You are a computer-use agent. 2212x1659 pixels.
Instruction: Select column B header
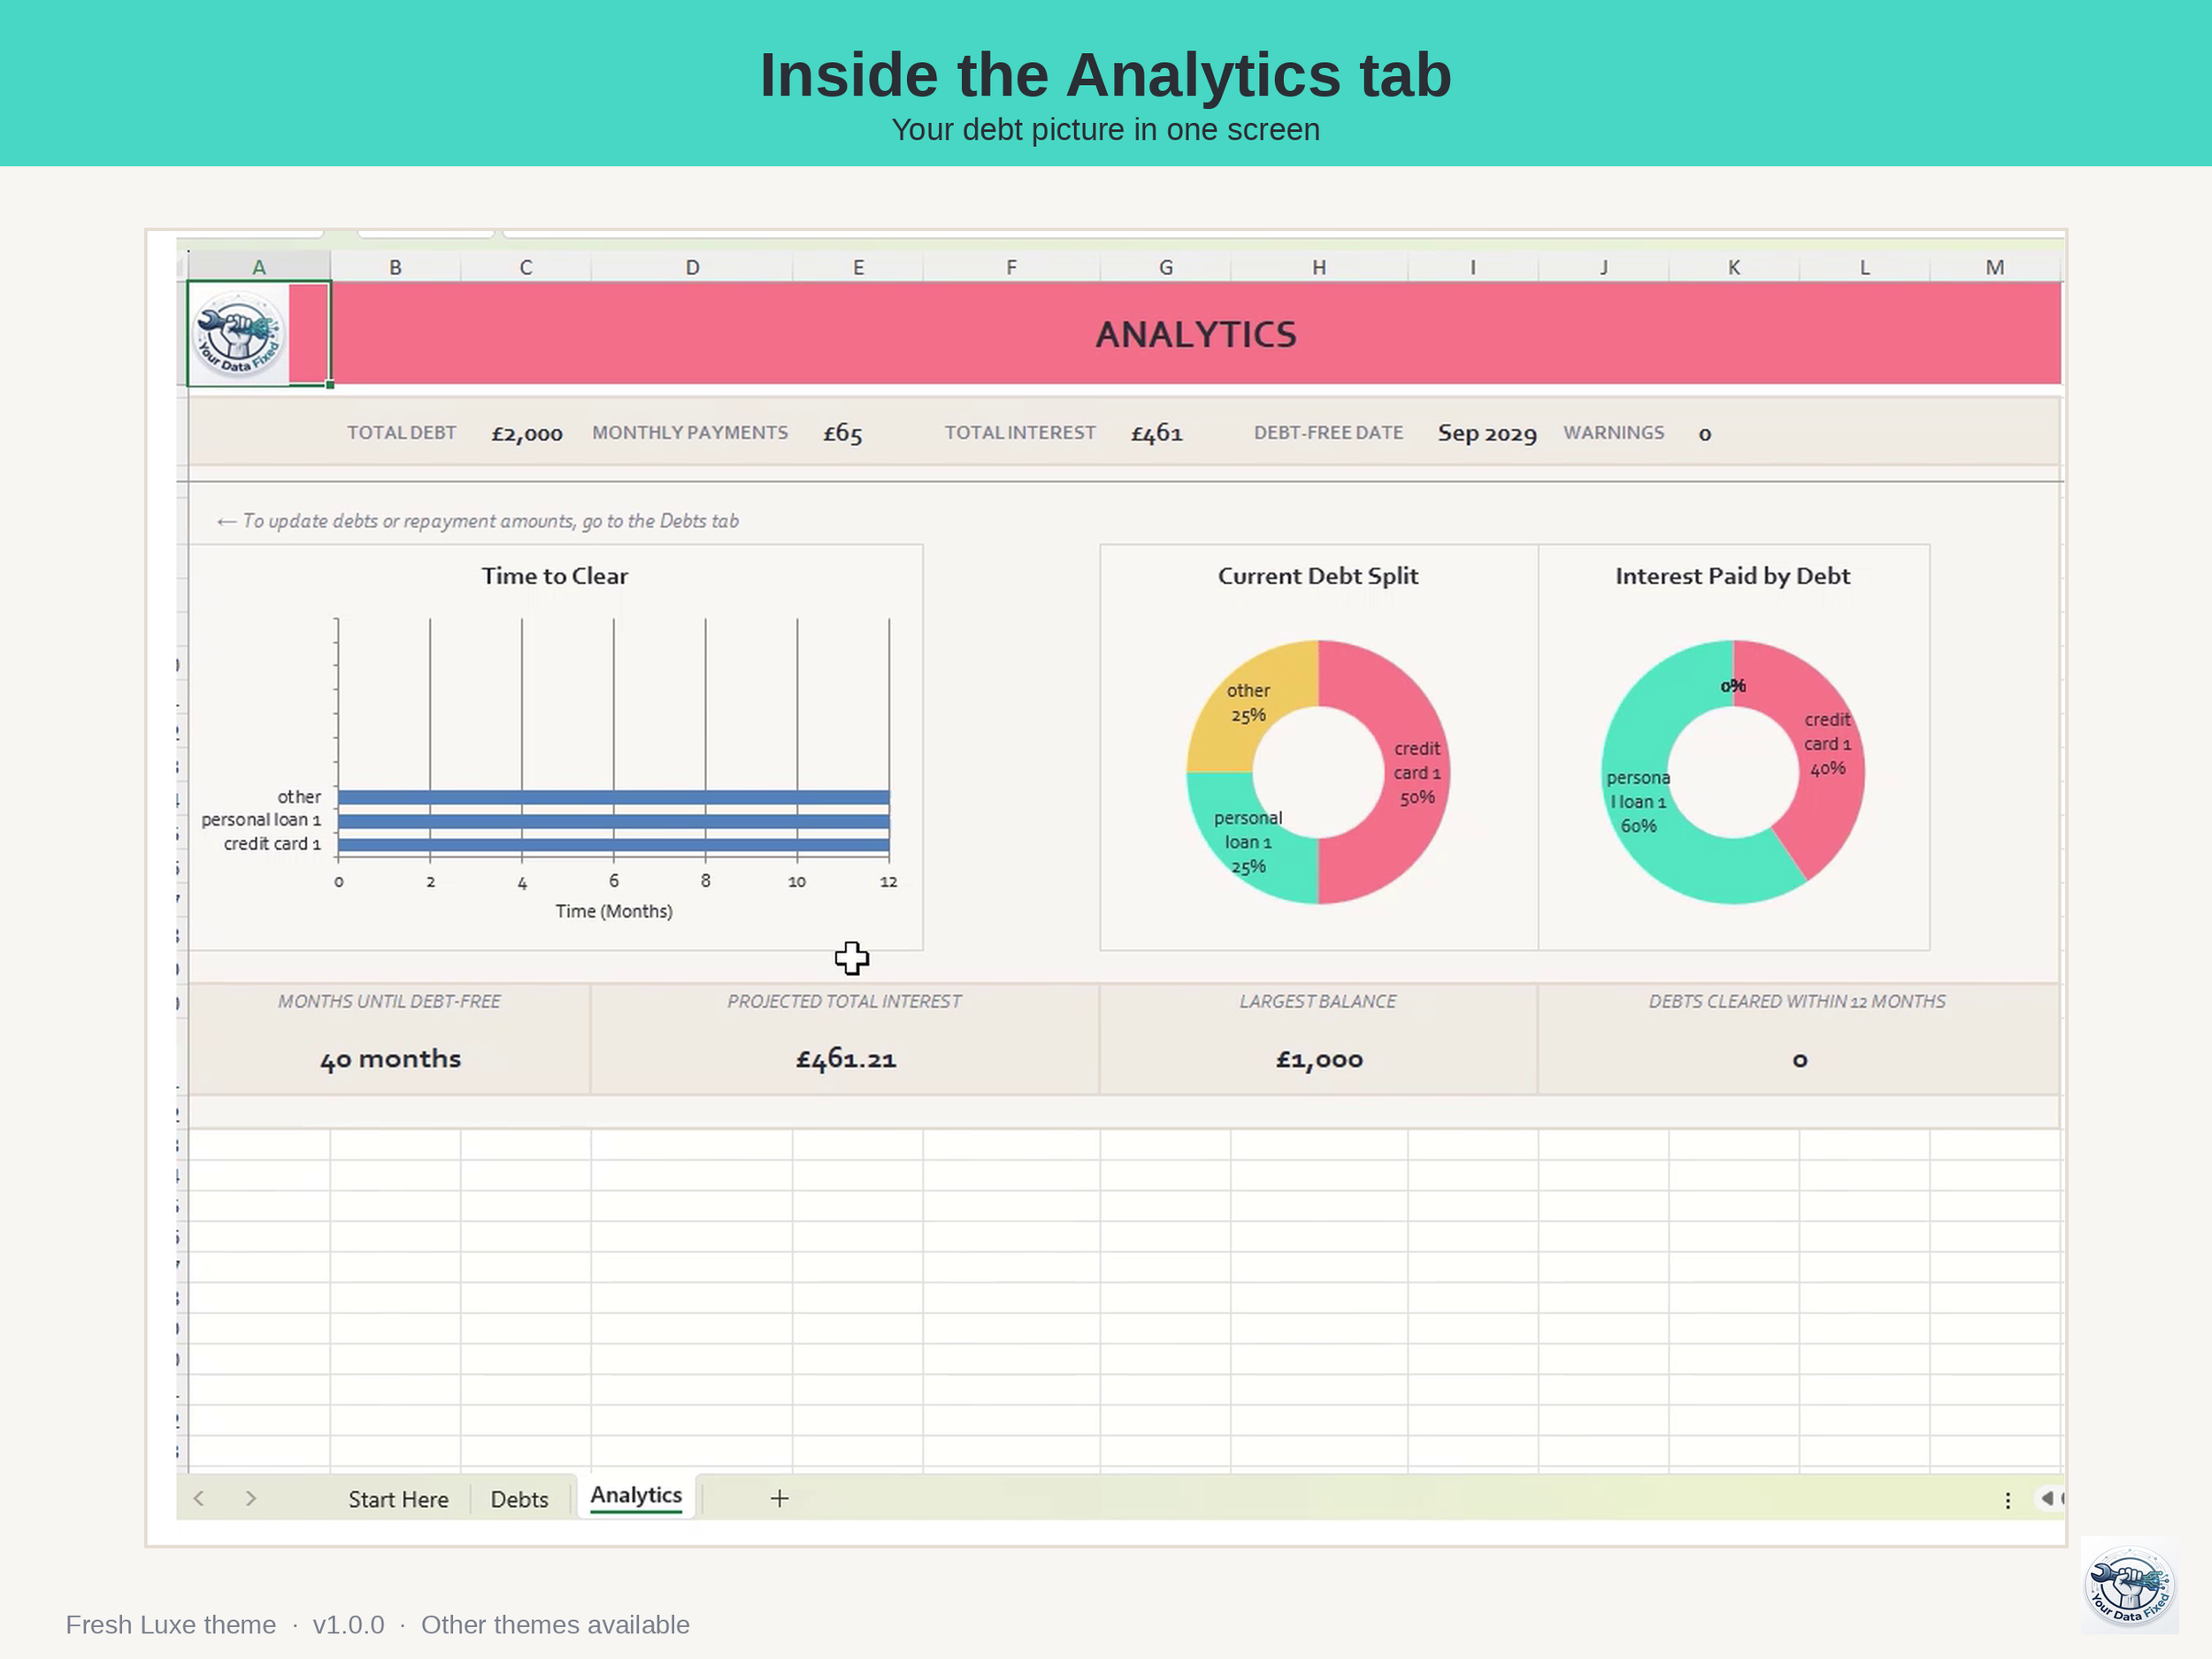(395, 267)
